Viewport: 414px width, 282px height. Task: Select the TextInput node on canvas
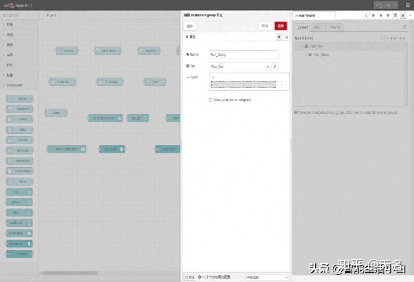[x=110, y=82]
